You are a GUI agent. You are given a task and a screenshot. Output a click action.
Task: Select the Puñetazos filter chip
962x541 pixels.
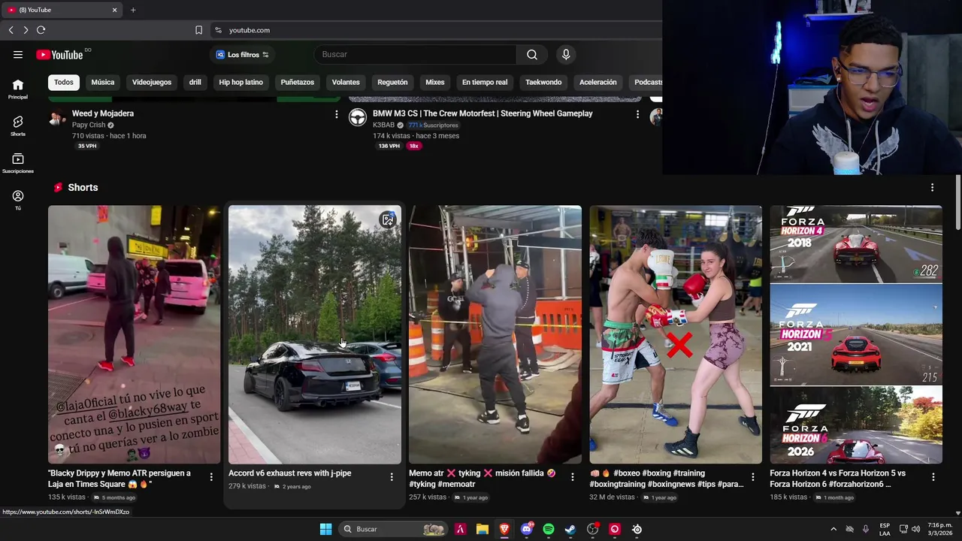click(x=298, y=82)
